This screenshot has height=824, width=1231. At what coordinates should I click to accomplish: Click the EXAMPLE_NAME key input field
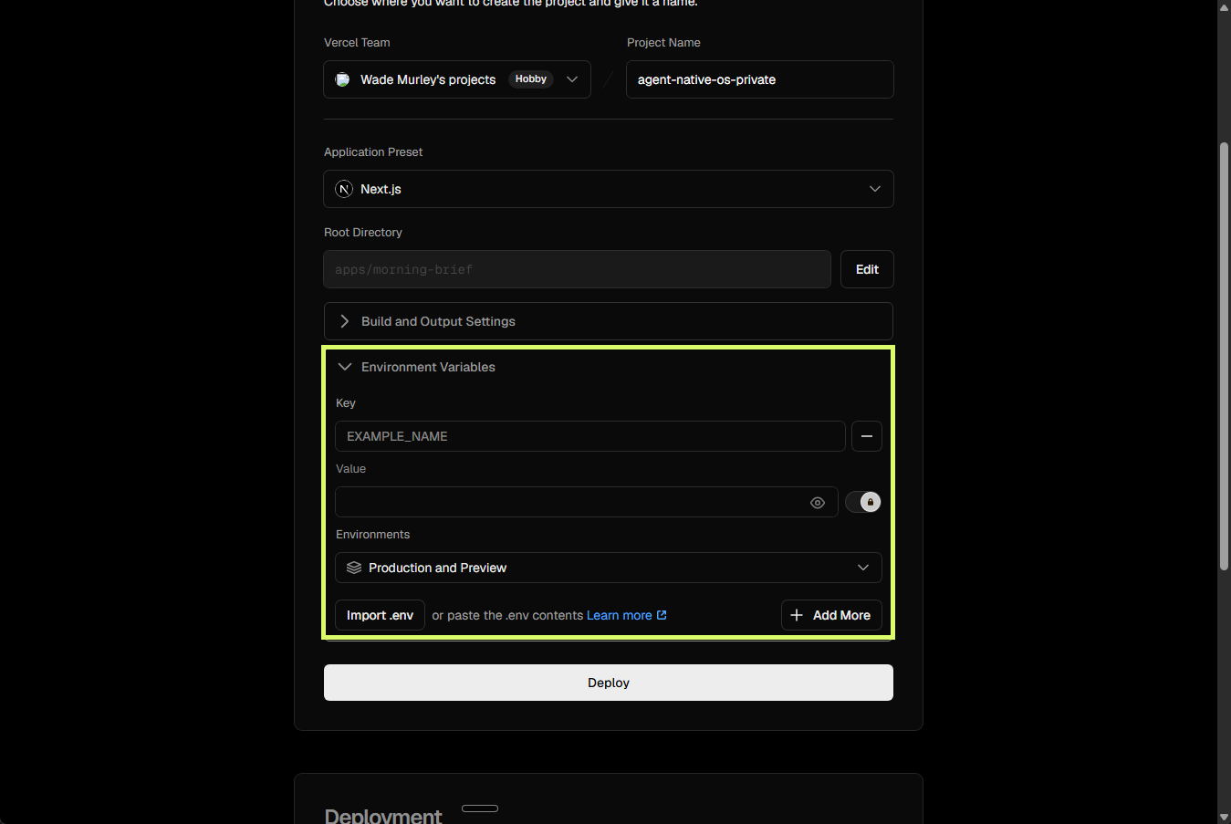pos(590,436)
